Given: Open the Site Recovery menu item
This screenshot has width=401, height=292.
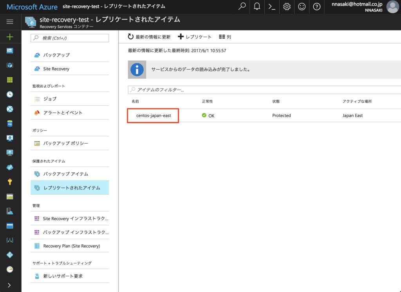Looking at the screenshot, I should 70,69.
